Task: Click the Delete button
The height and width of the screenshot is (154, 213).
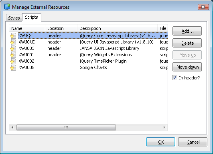Action: [187, 43]
